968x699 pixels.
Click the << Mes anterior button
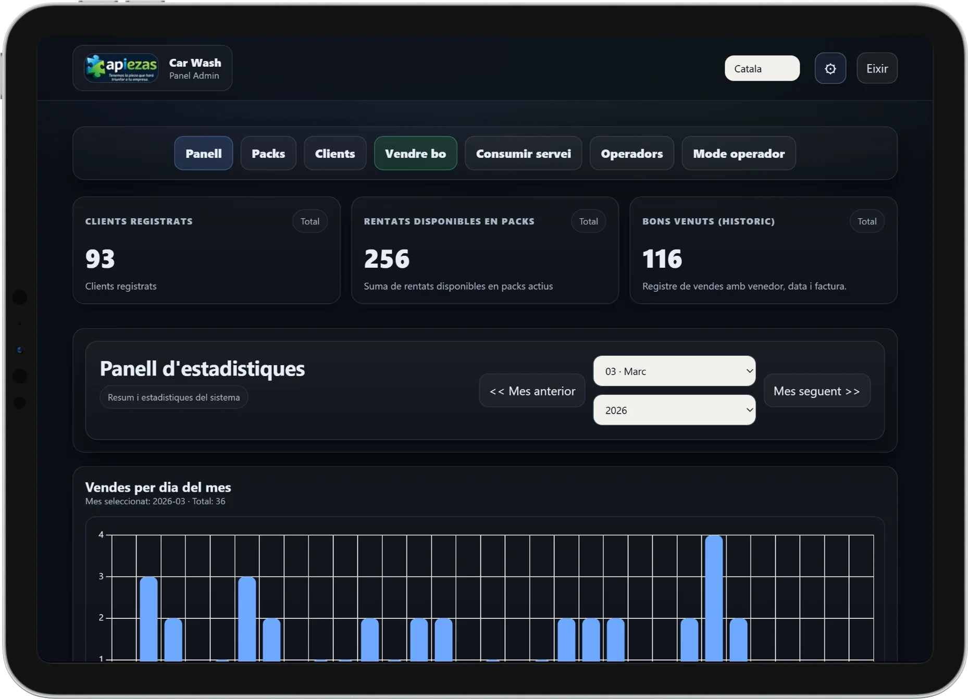(x=532, y=391)
